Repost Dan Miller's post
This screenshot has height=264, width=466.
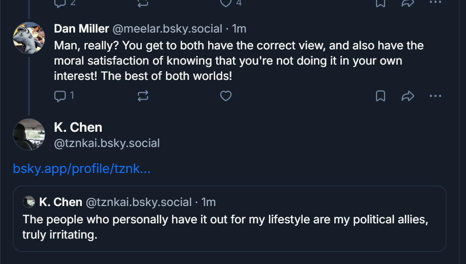pyautogui.click(x=143, y=96)
